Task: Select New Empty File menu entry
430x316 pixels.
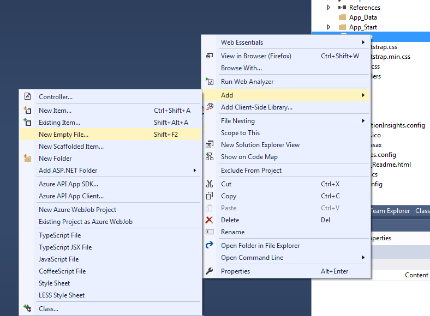Action: pos(63,135)
